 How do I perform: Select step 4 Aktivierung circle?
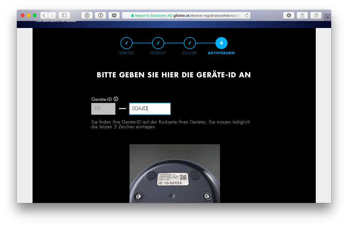pyautogui.click(x=221, y=43)
